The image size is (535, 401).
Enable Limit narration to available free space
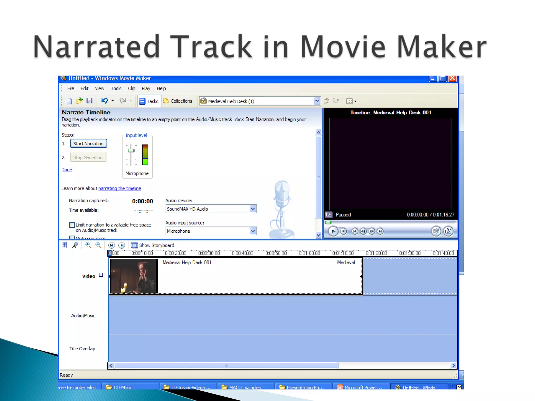click(72, 225)
